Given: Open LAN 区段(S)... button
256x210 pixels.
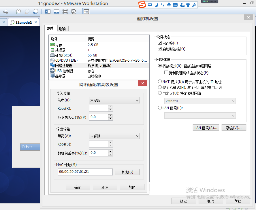Looking at the screenshot, I should tap(206, 128).
